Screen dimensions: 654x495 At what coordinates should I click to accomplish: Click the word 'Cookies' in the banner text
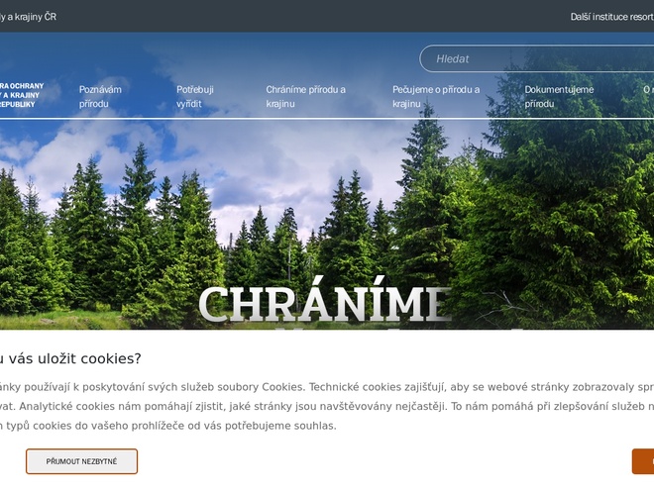(282, 387)
